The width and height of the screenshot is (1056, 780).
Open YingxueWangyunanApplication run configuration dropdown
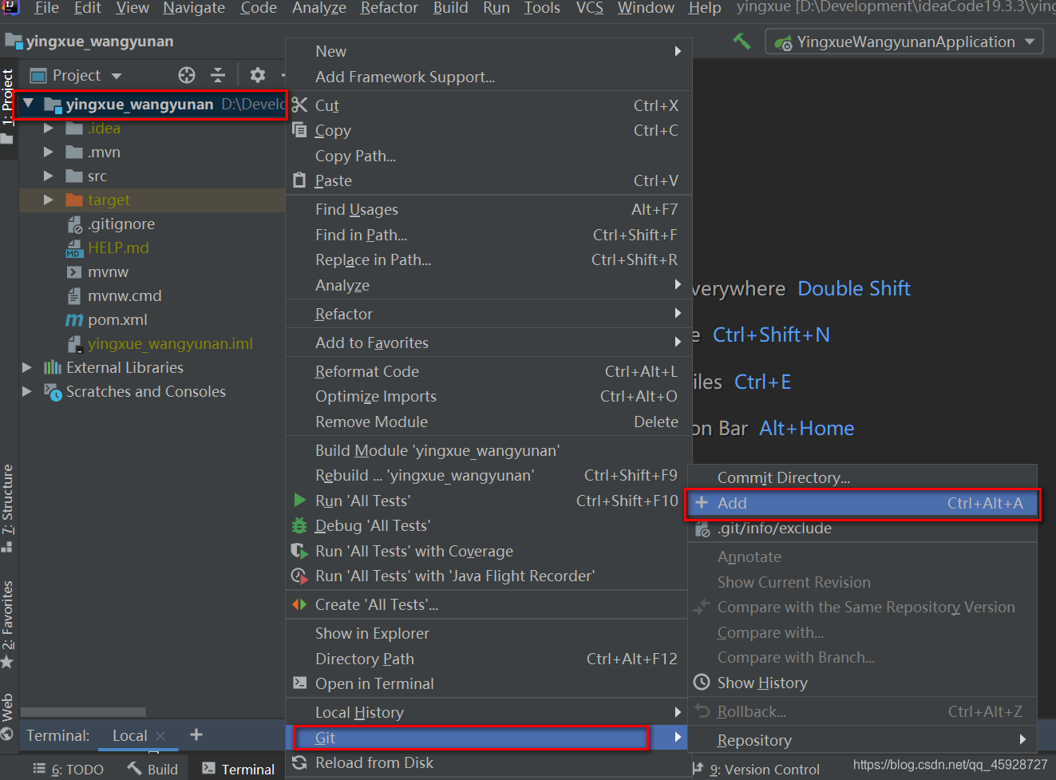point(904,42)
